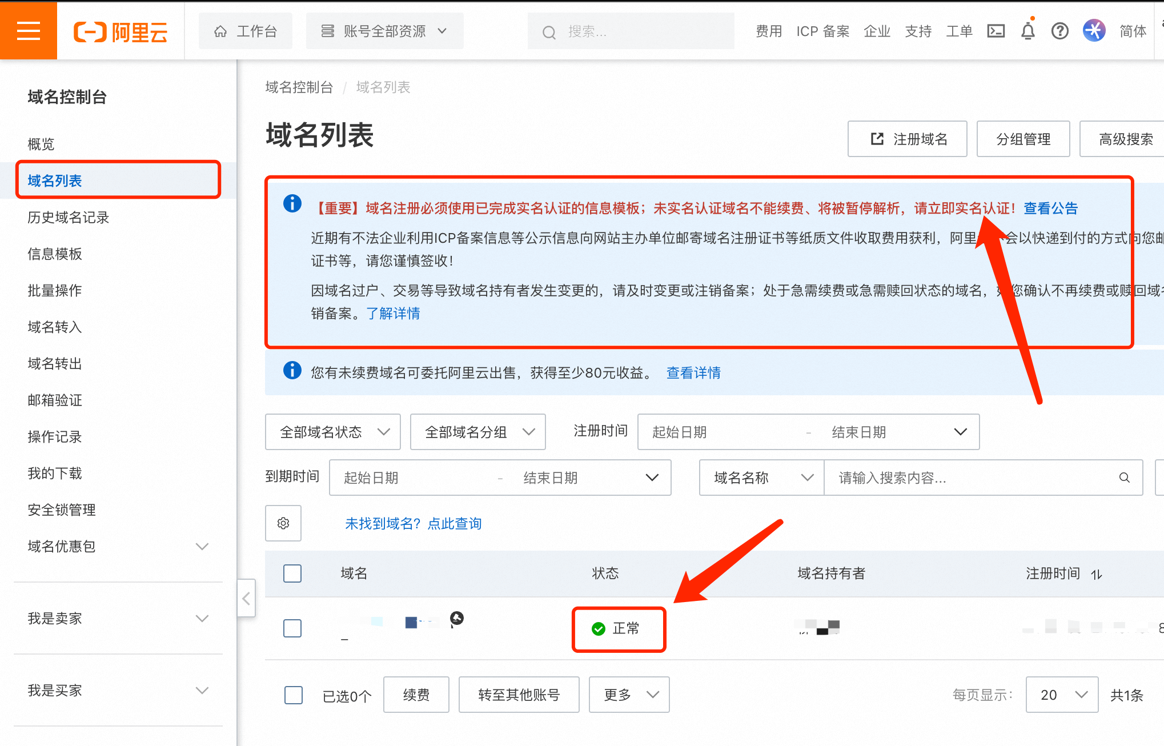Click the 续费 button
Screen dimensions: 1164x746
(x=416, y=695)
